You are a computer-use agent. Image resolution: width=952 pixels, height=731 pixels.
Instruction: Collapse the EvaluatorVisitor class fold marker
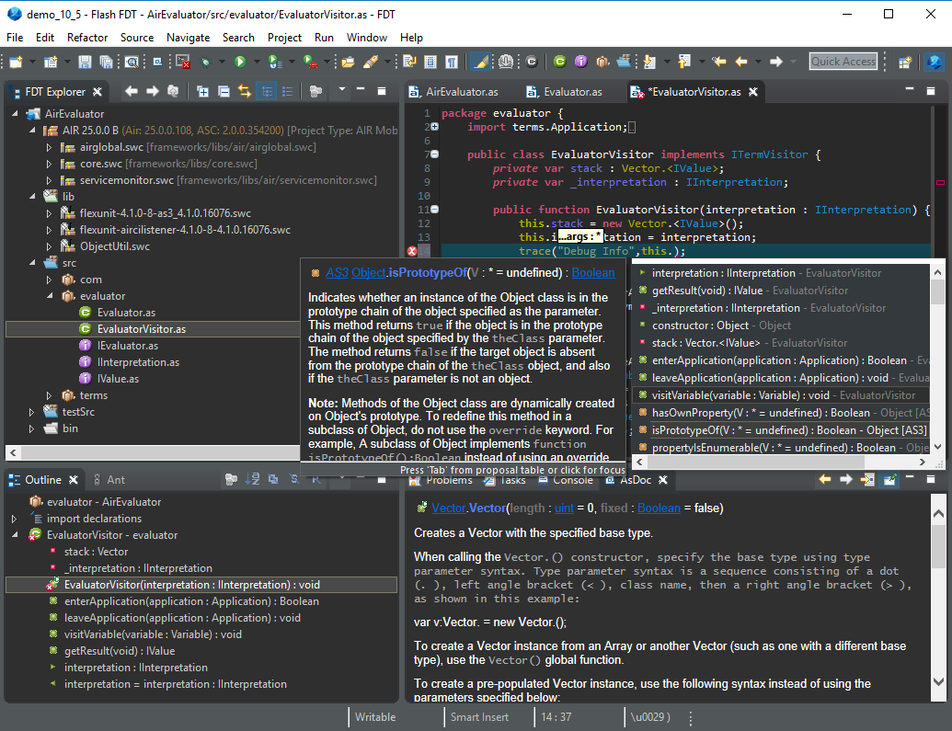434,154
